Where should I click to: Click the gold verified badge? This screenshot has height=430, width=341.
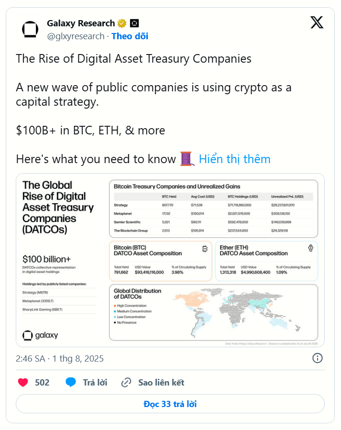pos(122,23)
